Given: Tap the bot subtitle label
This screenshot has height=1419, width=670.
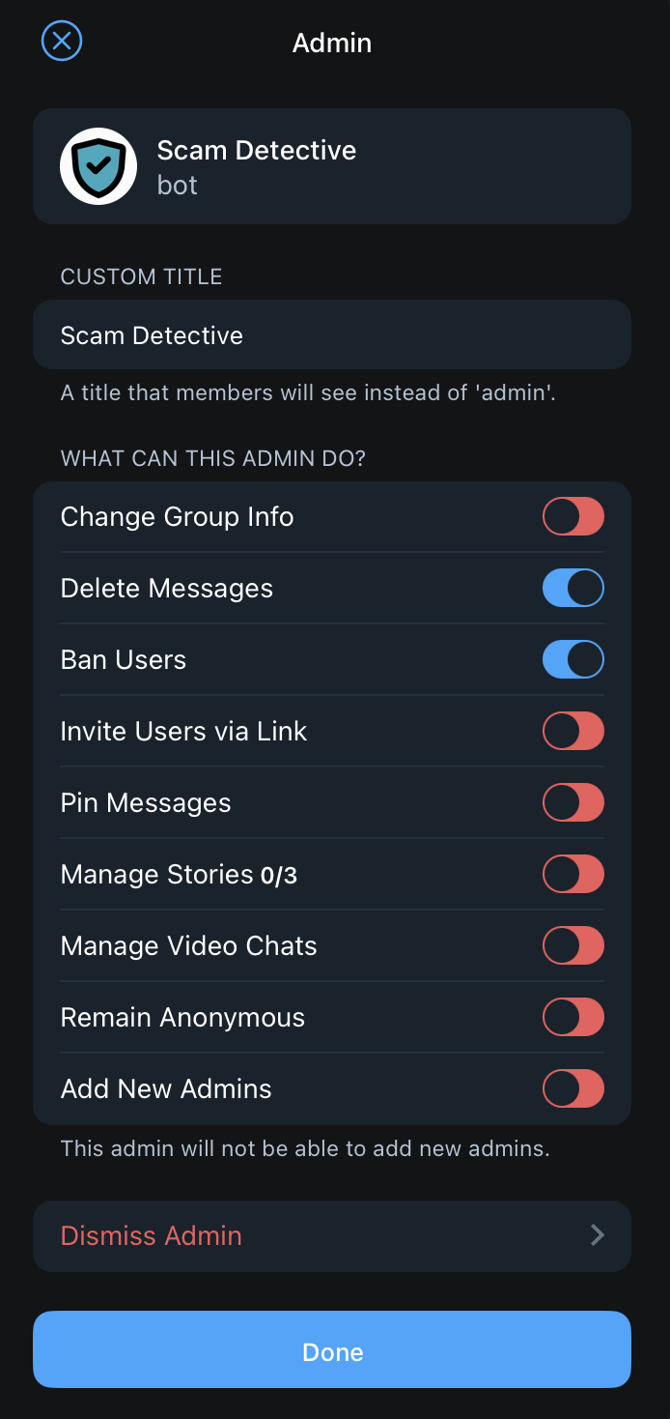Looking at the screenshot, I should (x=177, y=186).
